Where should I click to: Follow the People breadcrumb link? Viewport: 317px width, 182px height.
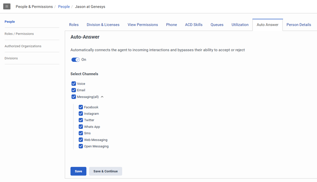(64, 6)
